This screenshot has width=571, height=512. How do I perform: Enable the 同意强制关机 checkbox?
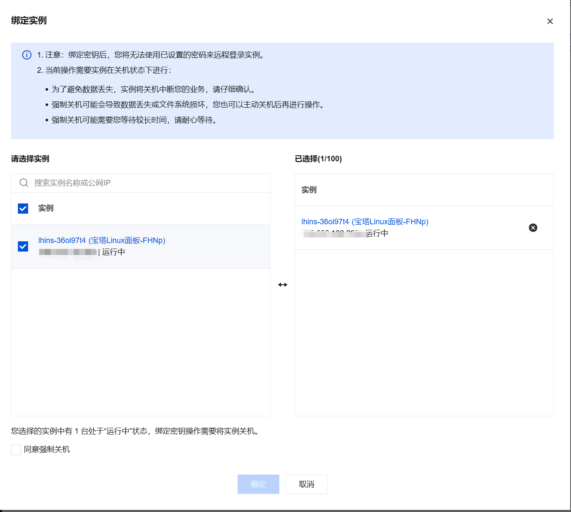tap(16, 450)
